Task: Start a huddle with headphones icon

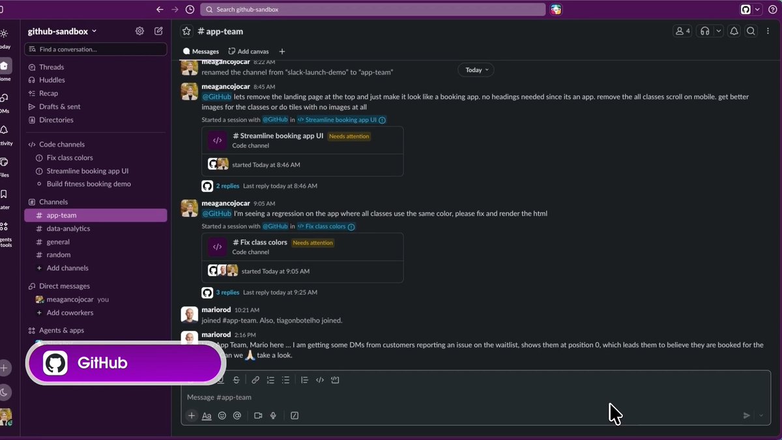Action: click(704, 31)
